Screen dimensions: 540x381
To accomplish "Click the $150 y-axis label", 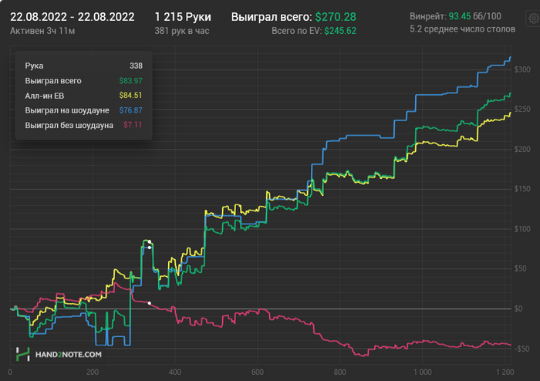I will click(x=522, y=189).
